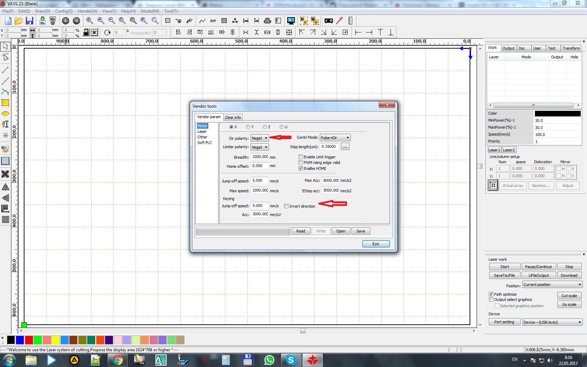Check Output select graphics option
Screen dimensions: 587x367
point(491,300)
